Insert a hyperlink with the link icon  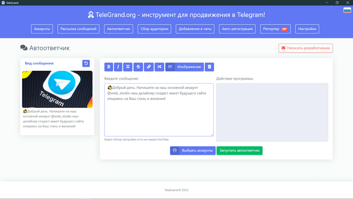(x=149, y=67)
